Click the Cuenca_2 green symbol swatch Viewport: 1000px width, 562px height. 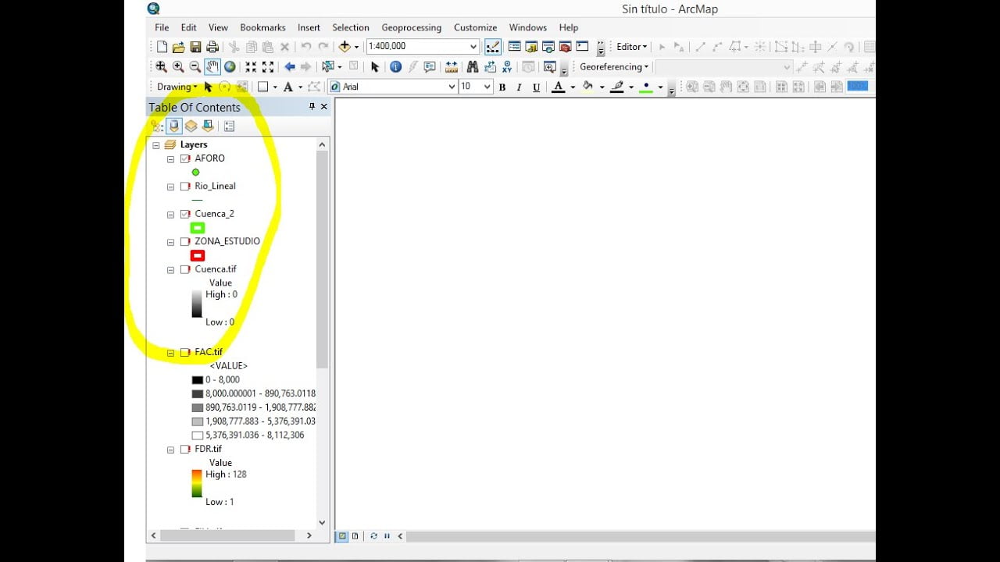[x=198, y=228]
